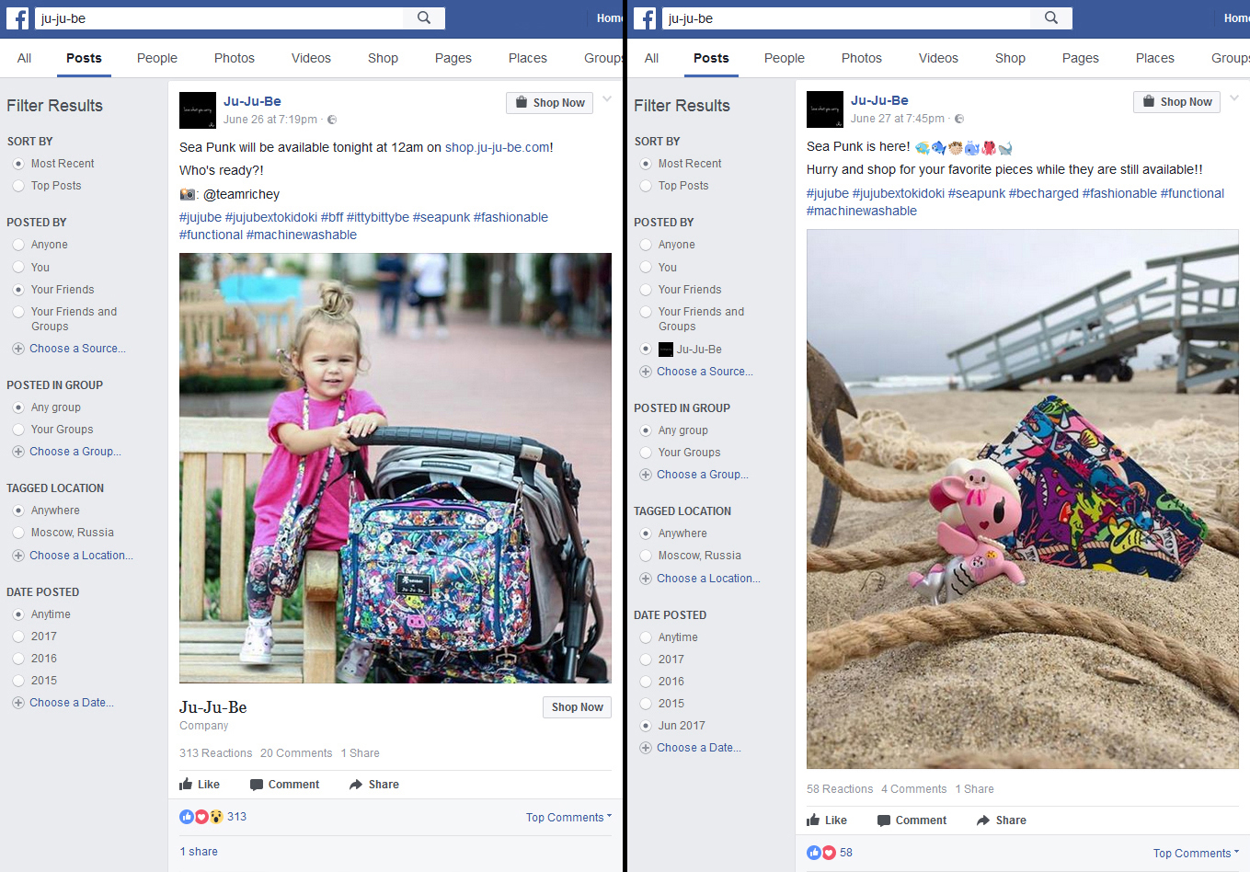Select Moscow, Russia location in the left window
The height and width of the screenshot is (872, 1250).
click(18, 533)
